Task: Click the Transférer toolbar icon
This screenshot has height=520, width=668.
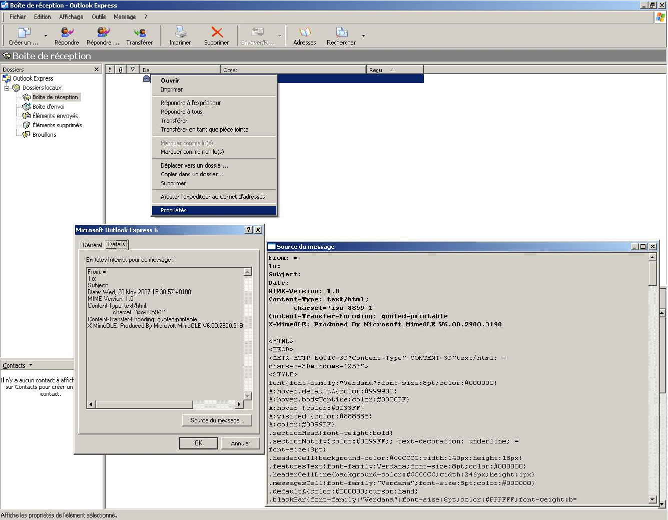Action: [x=140, y=33]
